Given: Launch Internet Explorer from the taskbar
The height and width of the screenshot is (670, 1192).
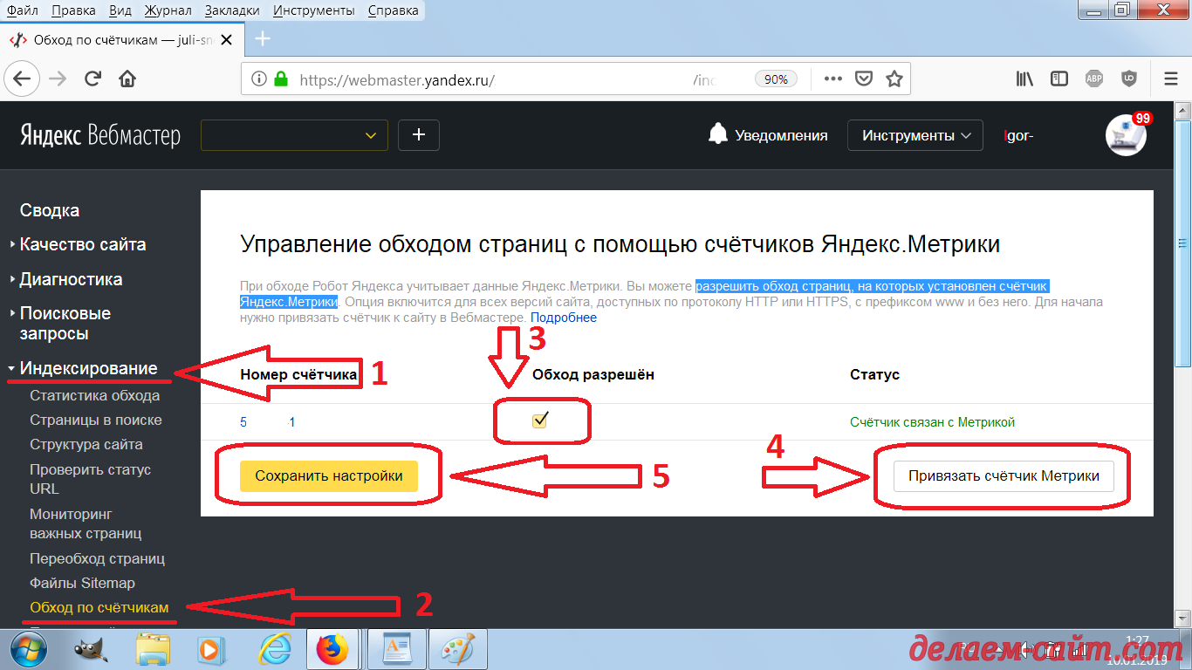Looking at the screenshot, I should 274,649.
